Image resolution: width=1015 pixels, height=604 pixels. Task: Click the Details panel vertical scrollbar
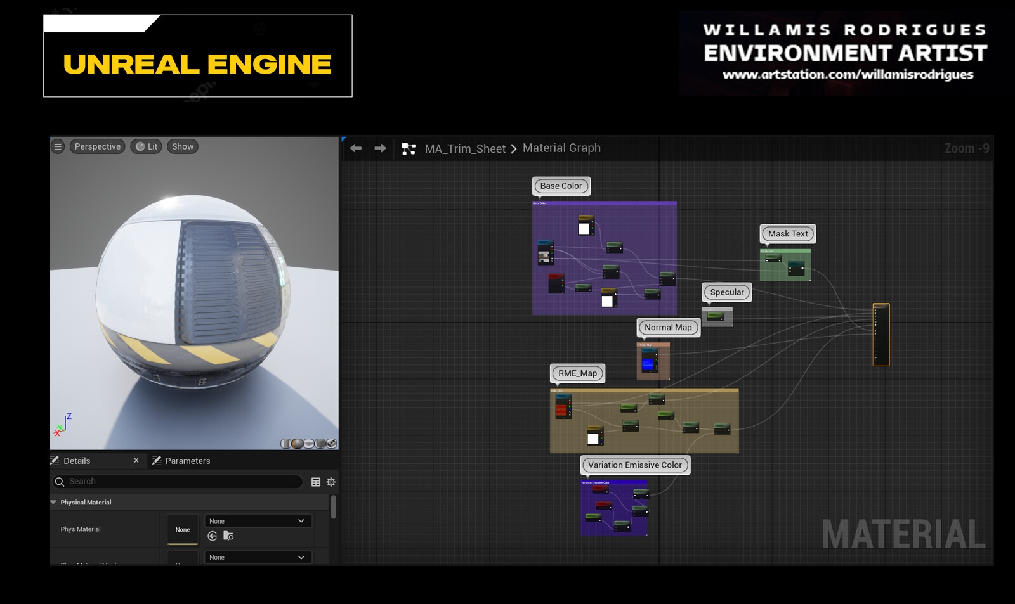pyautogui.click(x=334, y=507)
